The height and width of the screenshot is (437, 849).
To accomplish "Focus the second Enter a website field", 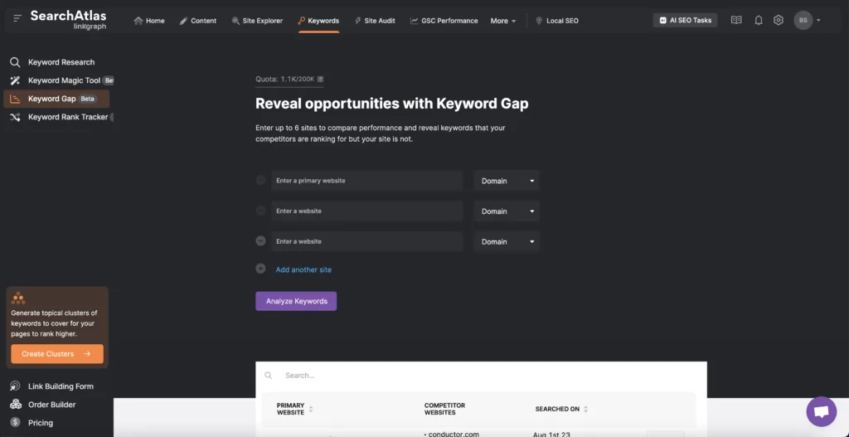I will point(367,211).
